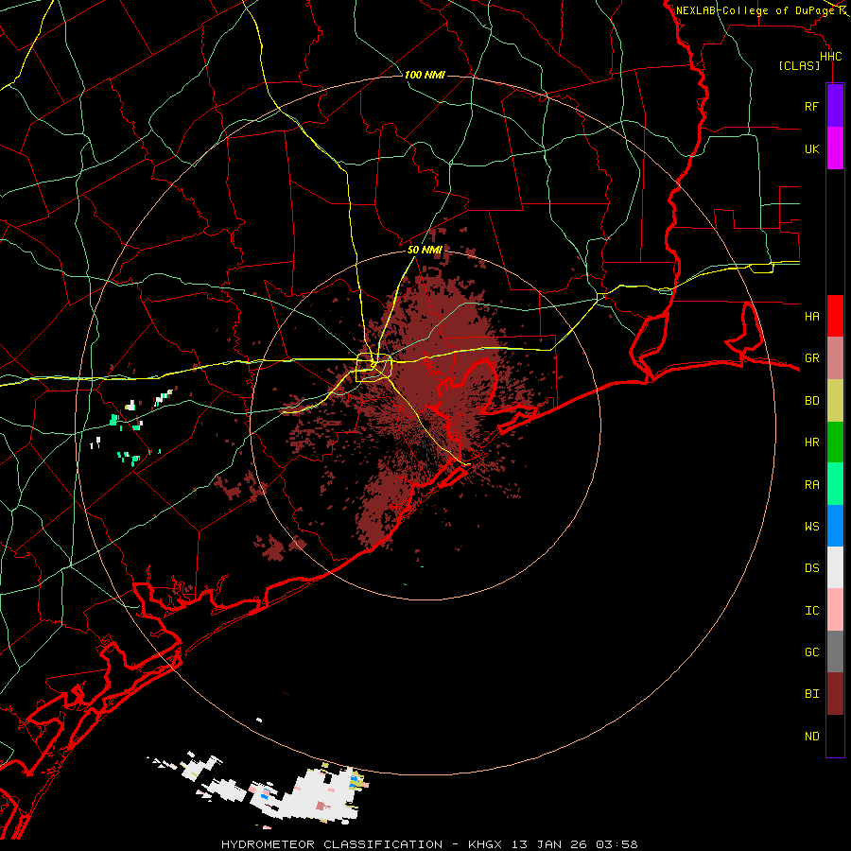Click the 100 NMI range ring label
The height and width of the screenshot is (851, 851).
pyautogui.click(x=425, y=75)
